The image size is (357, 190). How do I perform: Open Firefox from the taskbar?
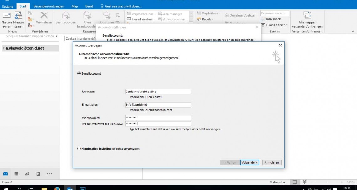(57, 189)
